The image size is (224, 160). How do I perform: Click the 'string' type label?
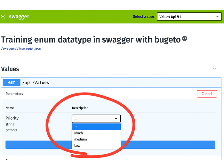(10, 124)
